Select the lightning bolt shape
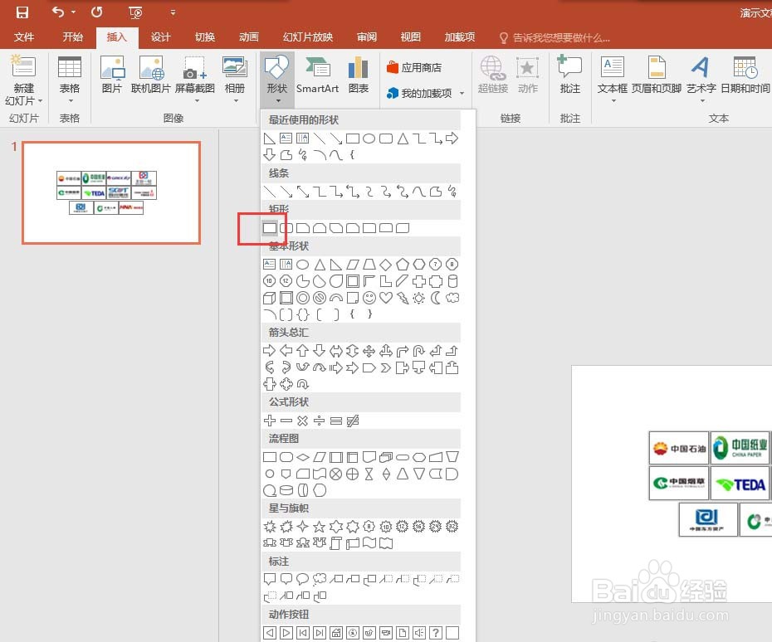The height and width of the screenshot is (642, 772). [403, 298]
